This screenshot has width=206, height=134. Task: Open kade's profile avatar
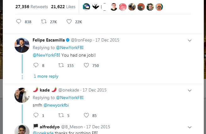[22, 95]
